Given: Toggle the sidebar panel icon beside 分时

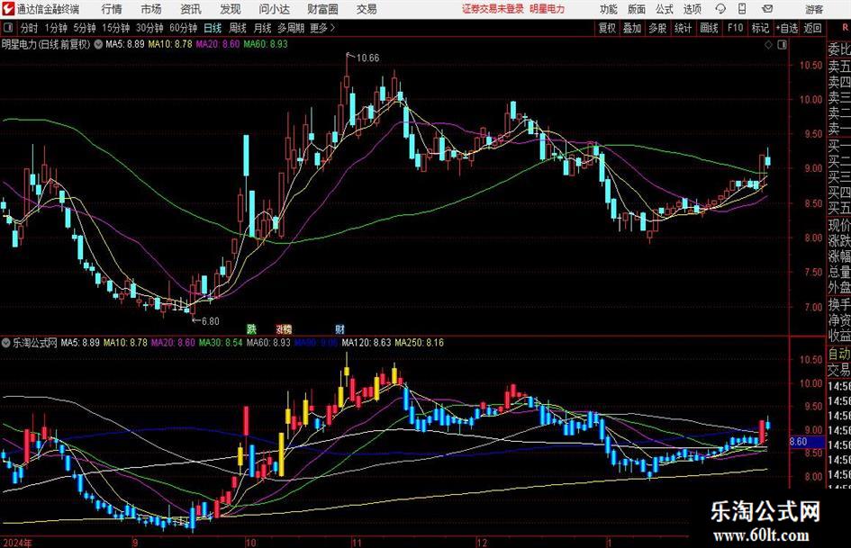Looking at the screenshot, I should (7, 28).
